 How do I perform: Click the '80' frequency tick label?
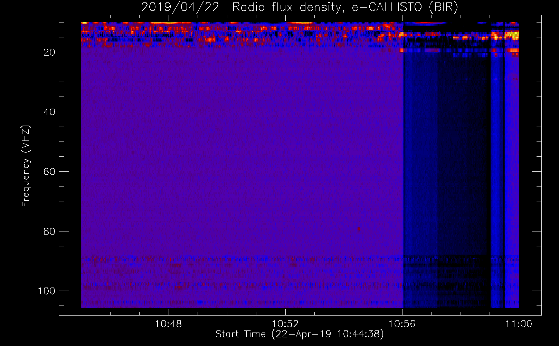click(x=50, y=231)
